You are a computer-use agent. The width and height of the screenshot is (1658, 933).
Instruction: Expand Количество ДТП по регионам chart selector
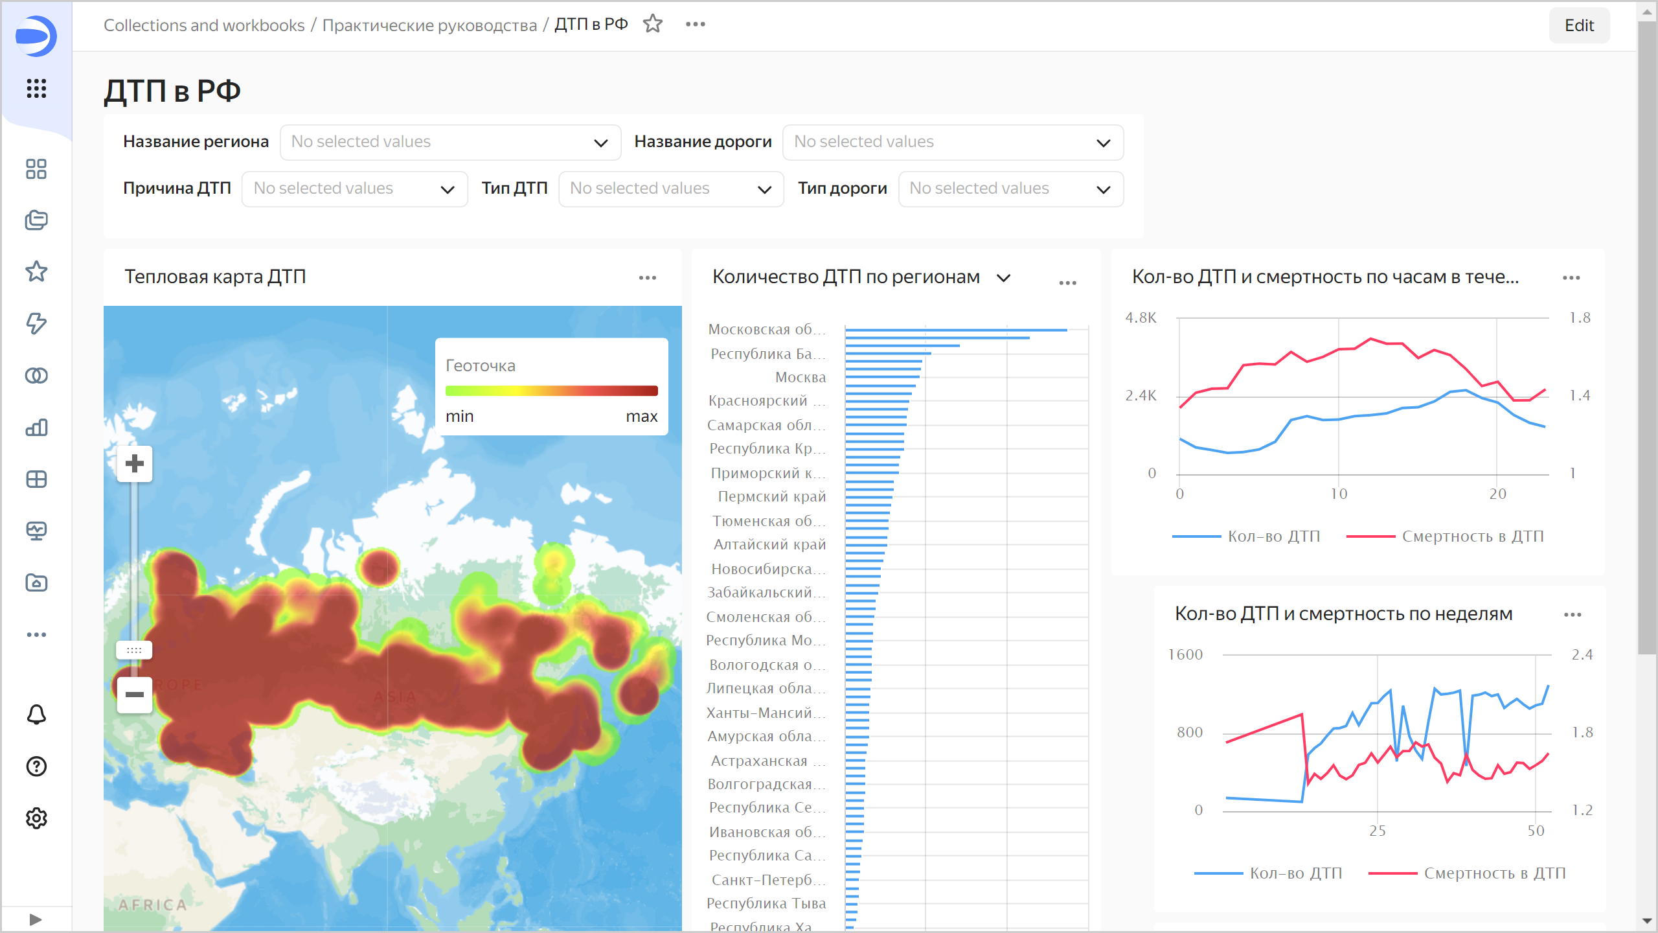(x=1003, y=278)
